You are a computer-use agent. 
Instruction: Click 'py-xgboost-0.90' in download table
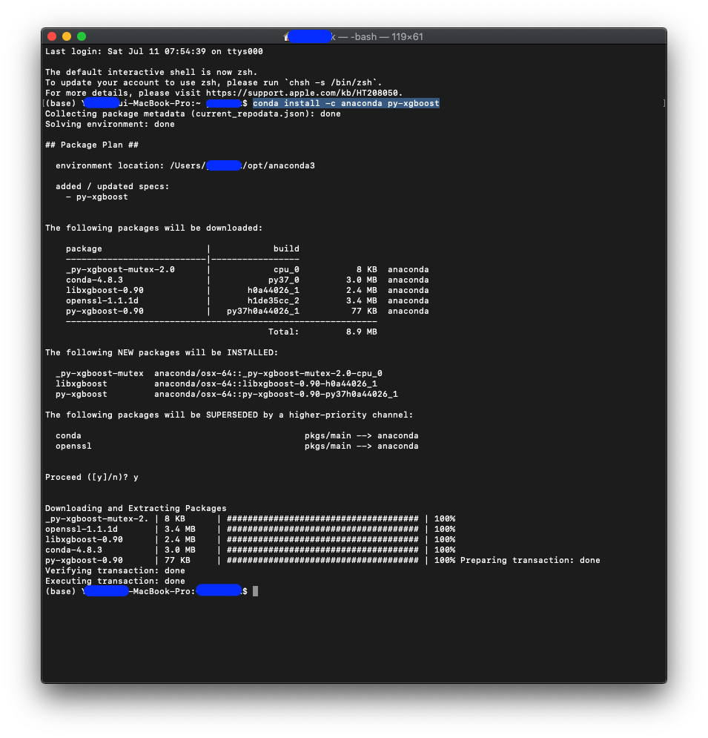(105, 311)
